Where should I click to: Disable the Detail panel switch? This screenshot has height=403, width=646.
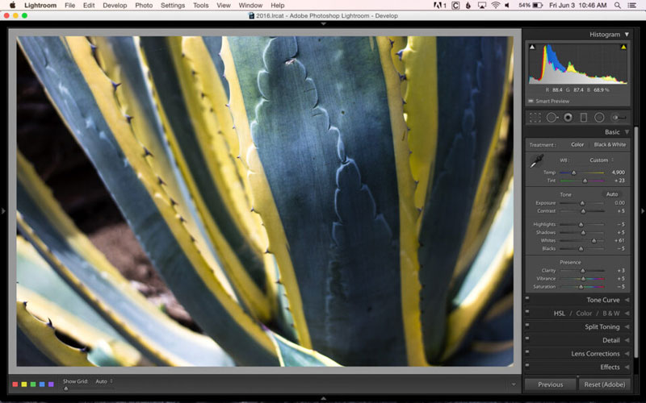pyautogui.click(x=527, y=340)
